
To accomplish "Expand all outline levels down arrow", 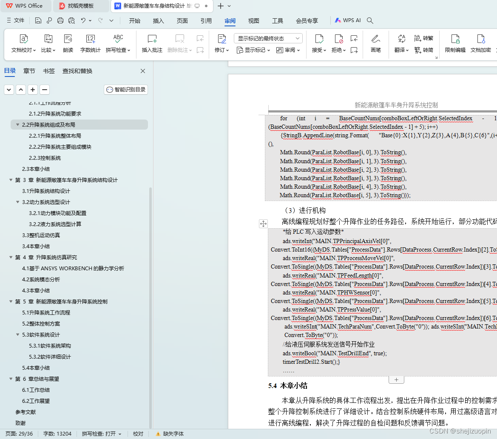I will pyautogui.click(x=9, y=90).
